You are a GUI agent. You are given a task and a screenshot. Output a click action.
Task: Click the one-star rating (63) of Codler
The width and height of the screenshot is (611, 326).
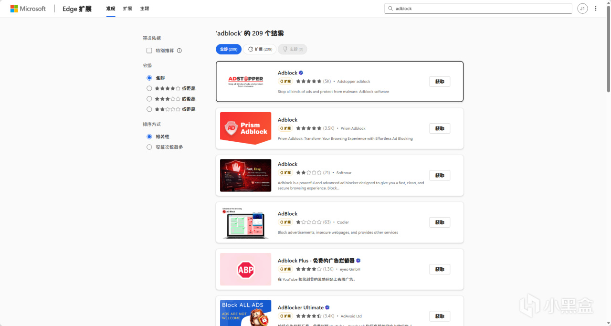(x=313, y=222)
